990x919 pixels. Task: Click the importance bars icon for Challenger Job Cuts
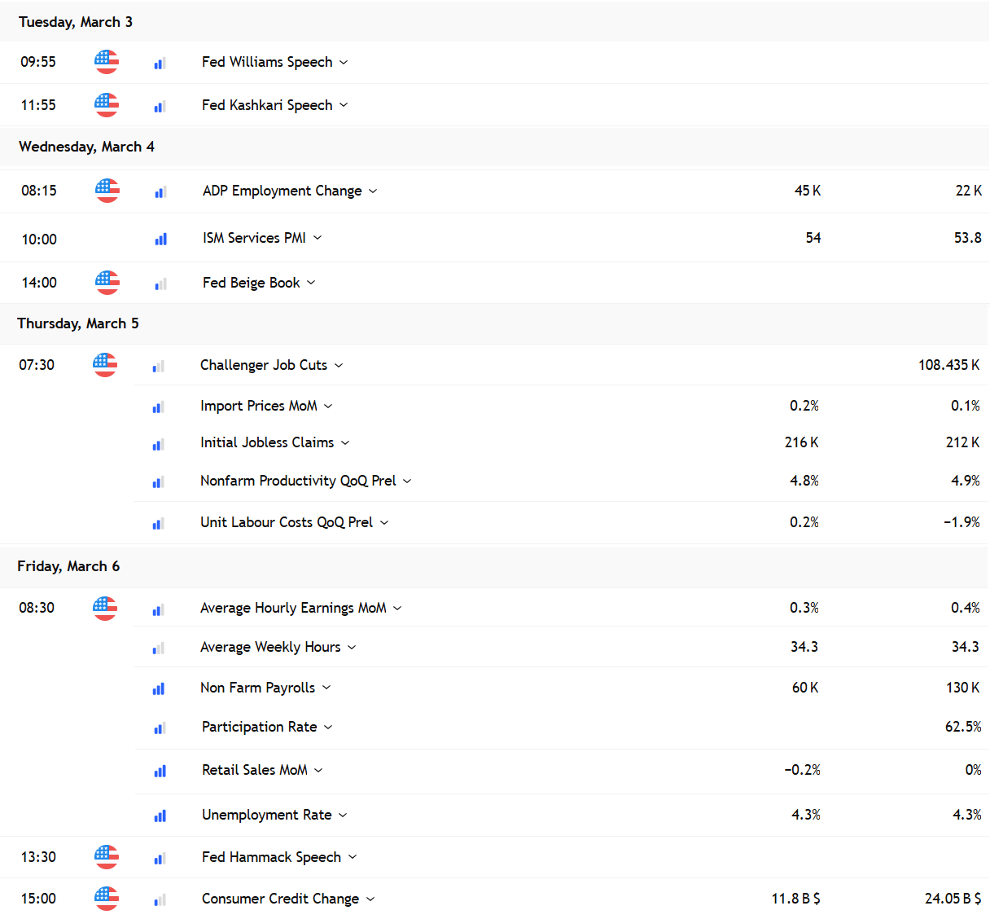tap(158, 366)
